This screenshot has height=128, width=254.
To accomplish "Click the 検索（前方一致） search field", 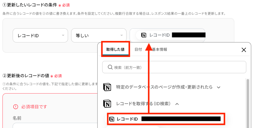I will click(x=174, y=67).
